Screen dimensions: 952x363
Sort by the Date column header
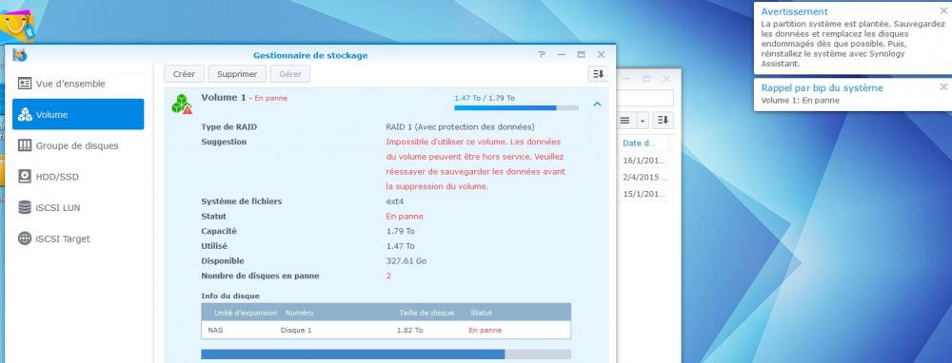point(638,143)
